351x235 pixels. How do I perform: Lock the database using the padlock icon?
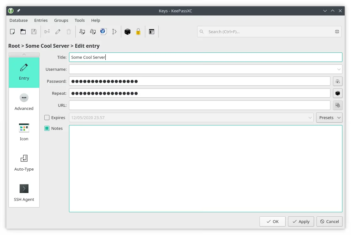[x=138, y=32]
